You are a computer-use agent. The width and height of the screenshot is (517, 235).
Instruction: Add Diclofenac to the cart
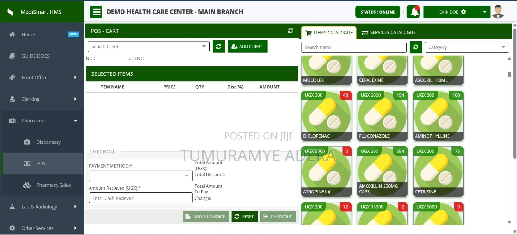pyautogui.click(x=326, y=116)
